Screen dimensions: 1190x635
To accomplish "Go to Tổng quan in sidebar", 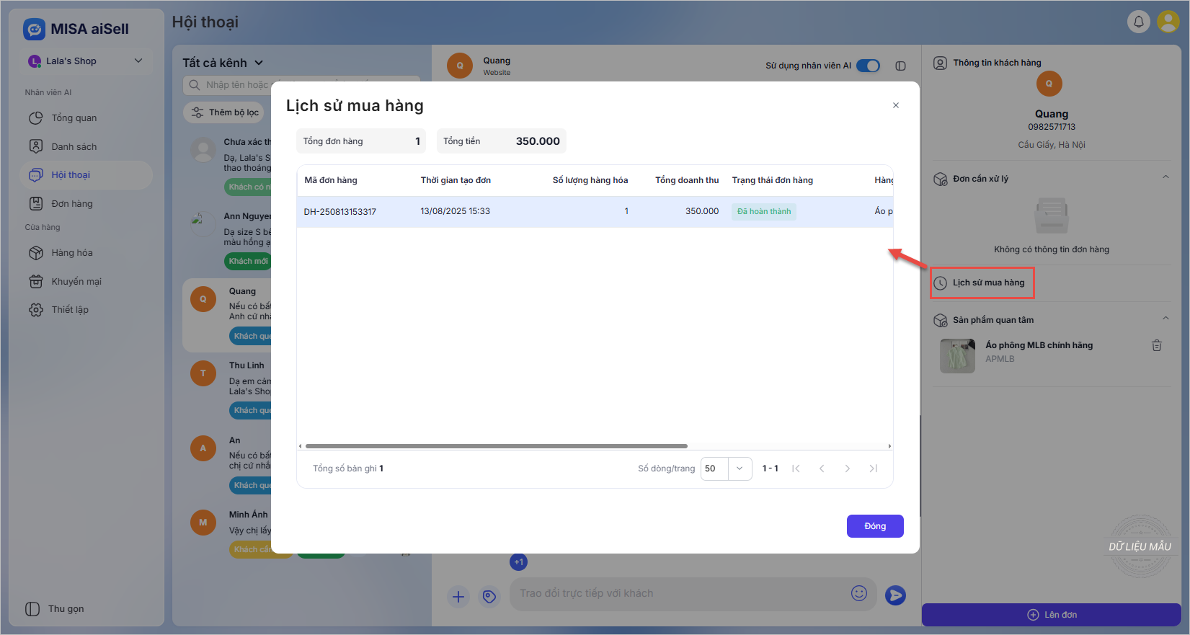I will tap(74, 118).
